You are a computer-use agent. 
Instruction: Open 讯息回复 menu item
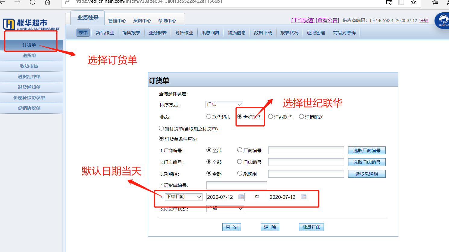click(x=210, y=32)
